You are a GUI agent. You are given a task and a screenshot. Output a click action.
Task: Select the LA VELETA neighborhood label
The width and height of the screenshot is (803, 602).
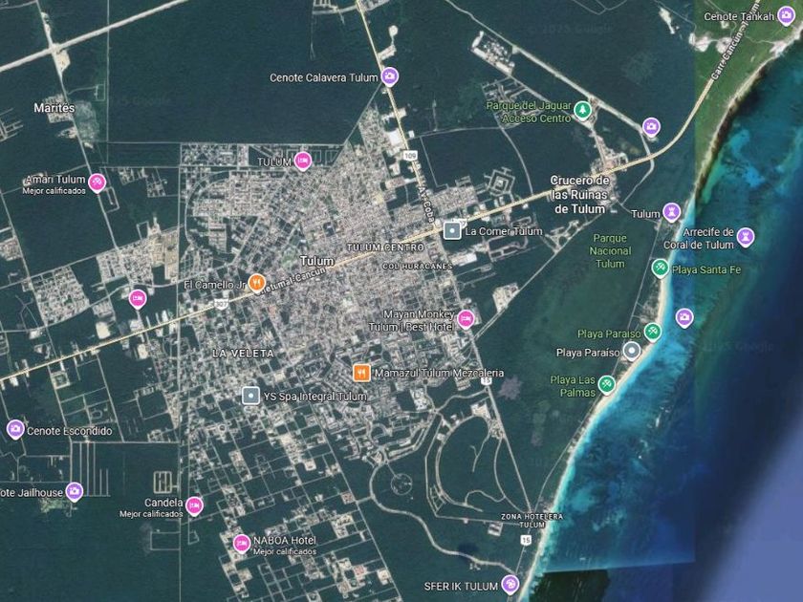(x=243, y=354)
